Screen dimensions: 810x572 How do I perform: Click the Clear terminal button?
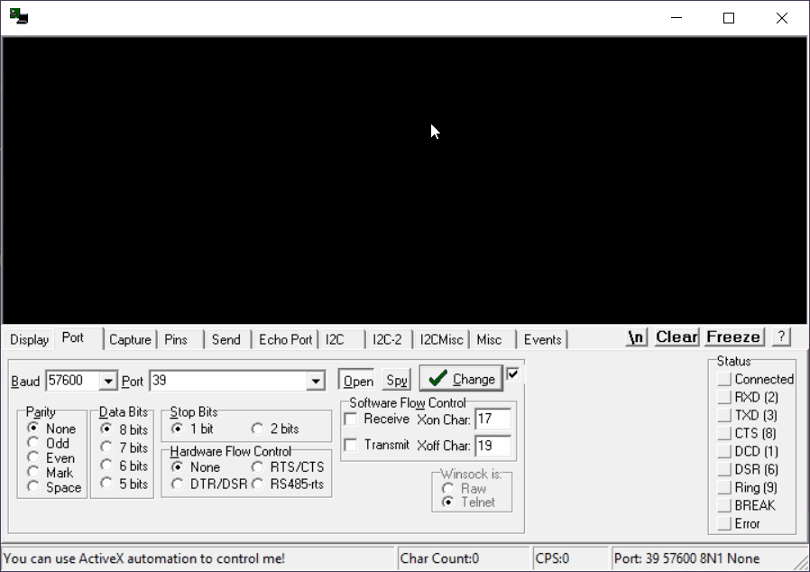point(677,337)
